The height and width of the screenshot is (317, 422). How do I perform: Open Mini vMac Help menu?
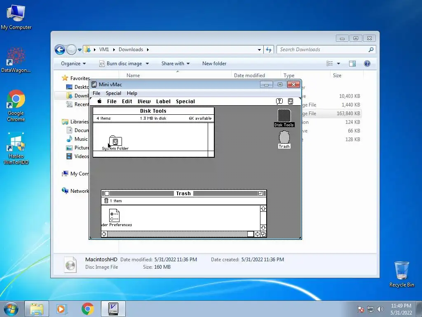(132, 93)
